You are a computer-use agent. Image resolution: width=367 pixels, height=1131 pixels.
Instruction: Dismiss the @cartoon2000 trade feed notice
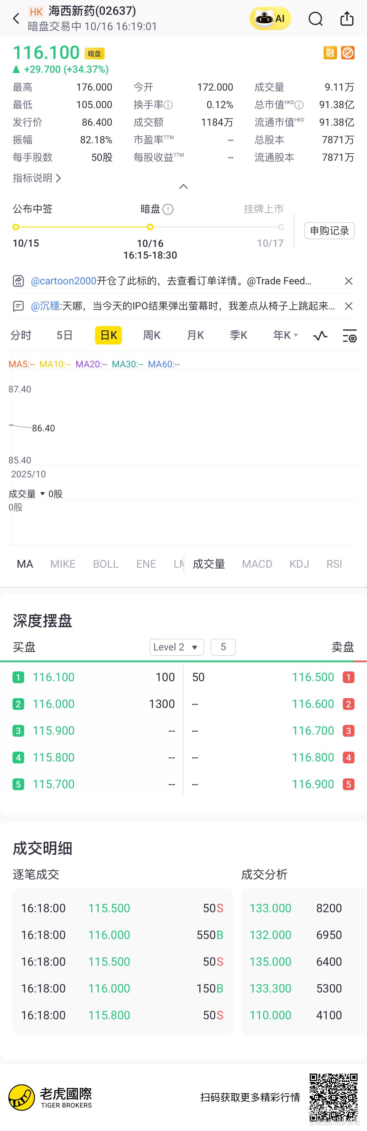point(349,281)
